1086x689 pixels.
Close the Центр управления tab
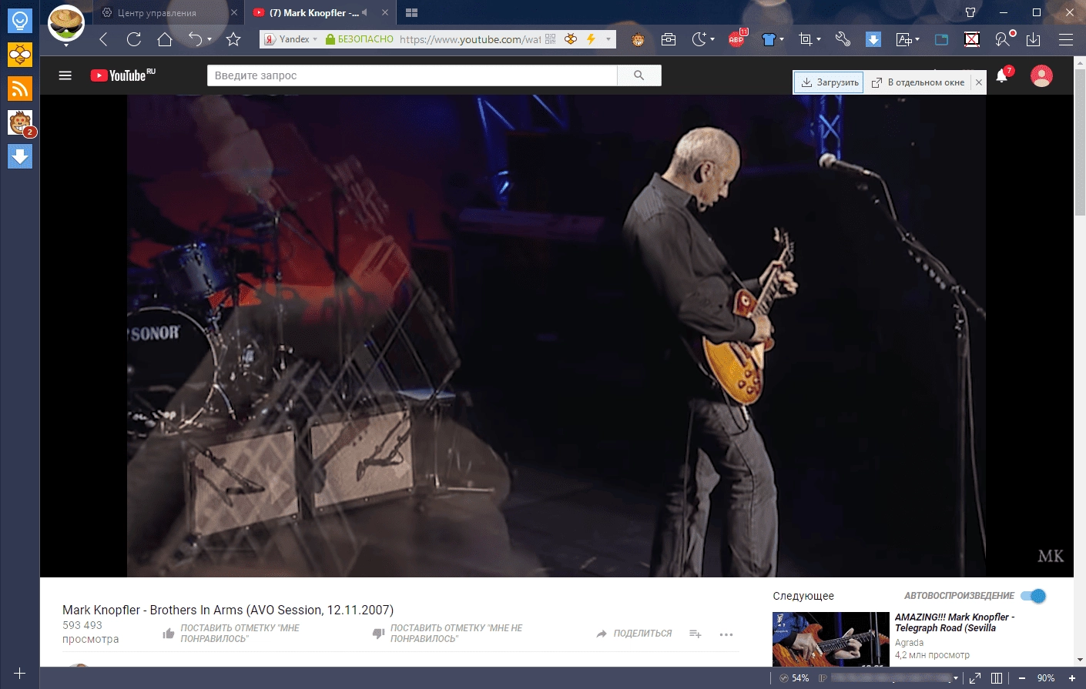(x=233, y=13)
